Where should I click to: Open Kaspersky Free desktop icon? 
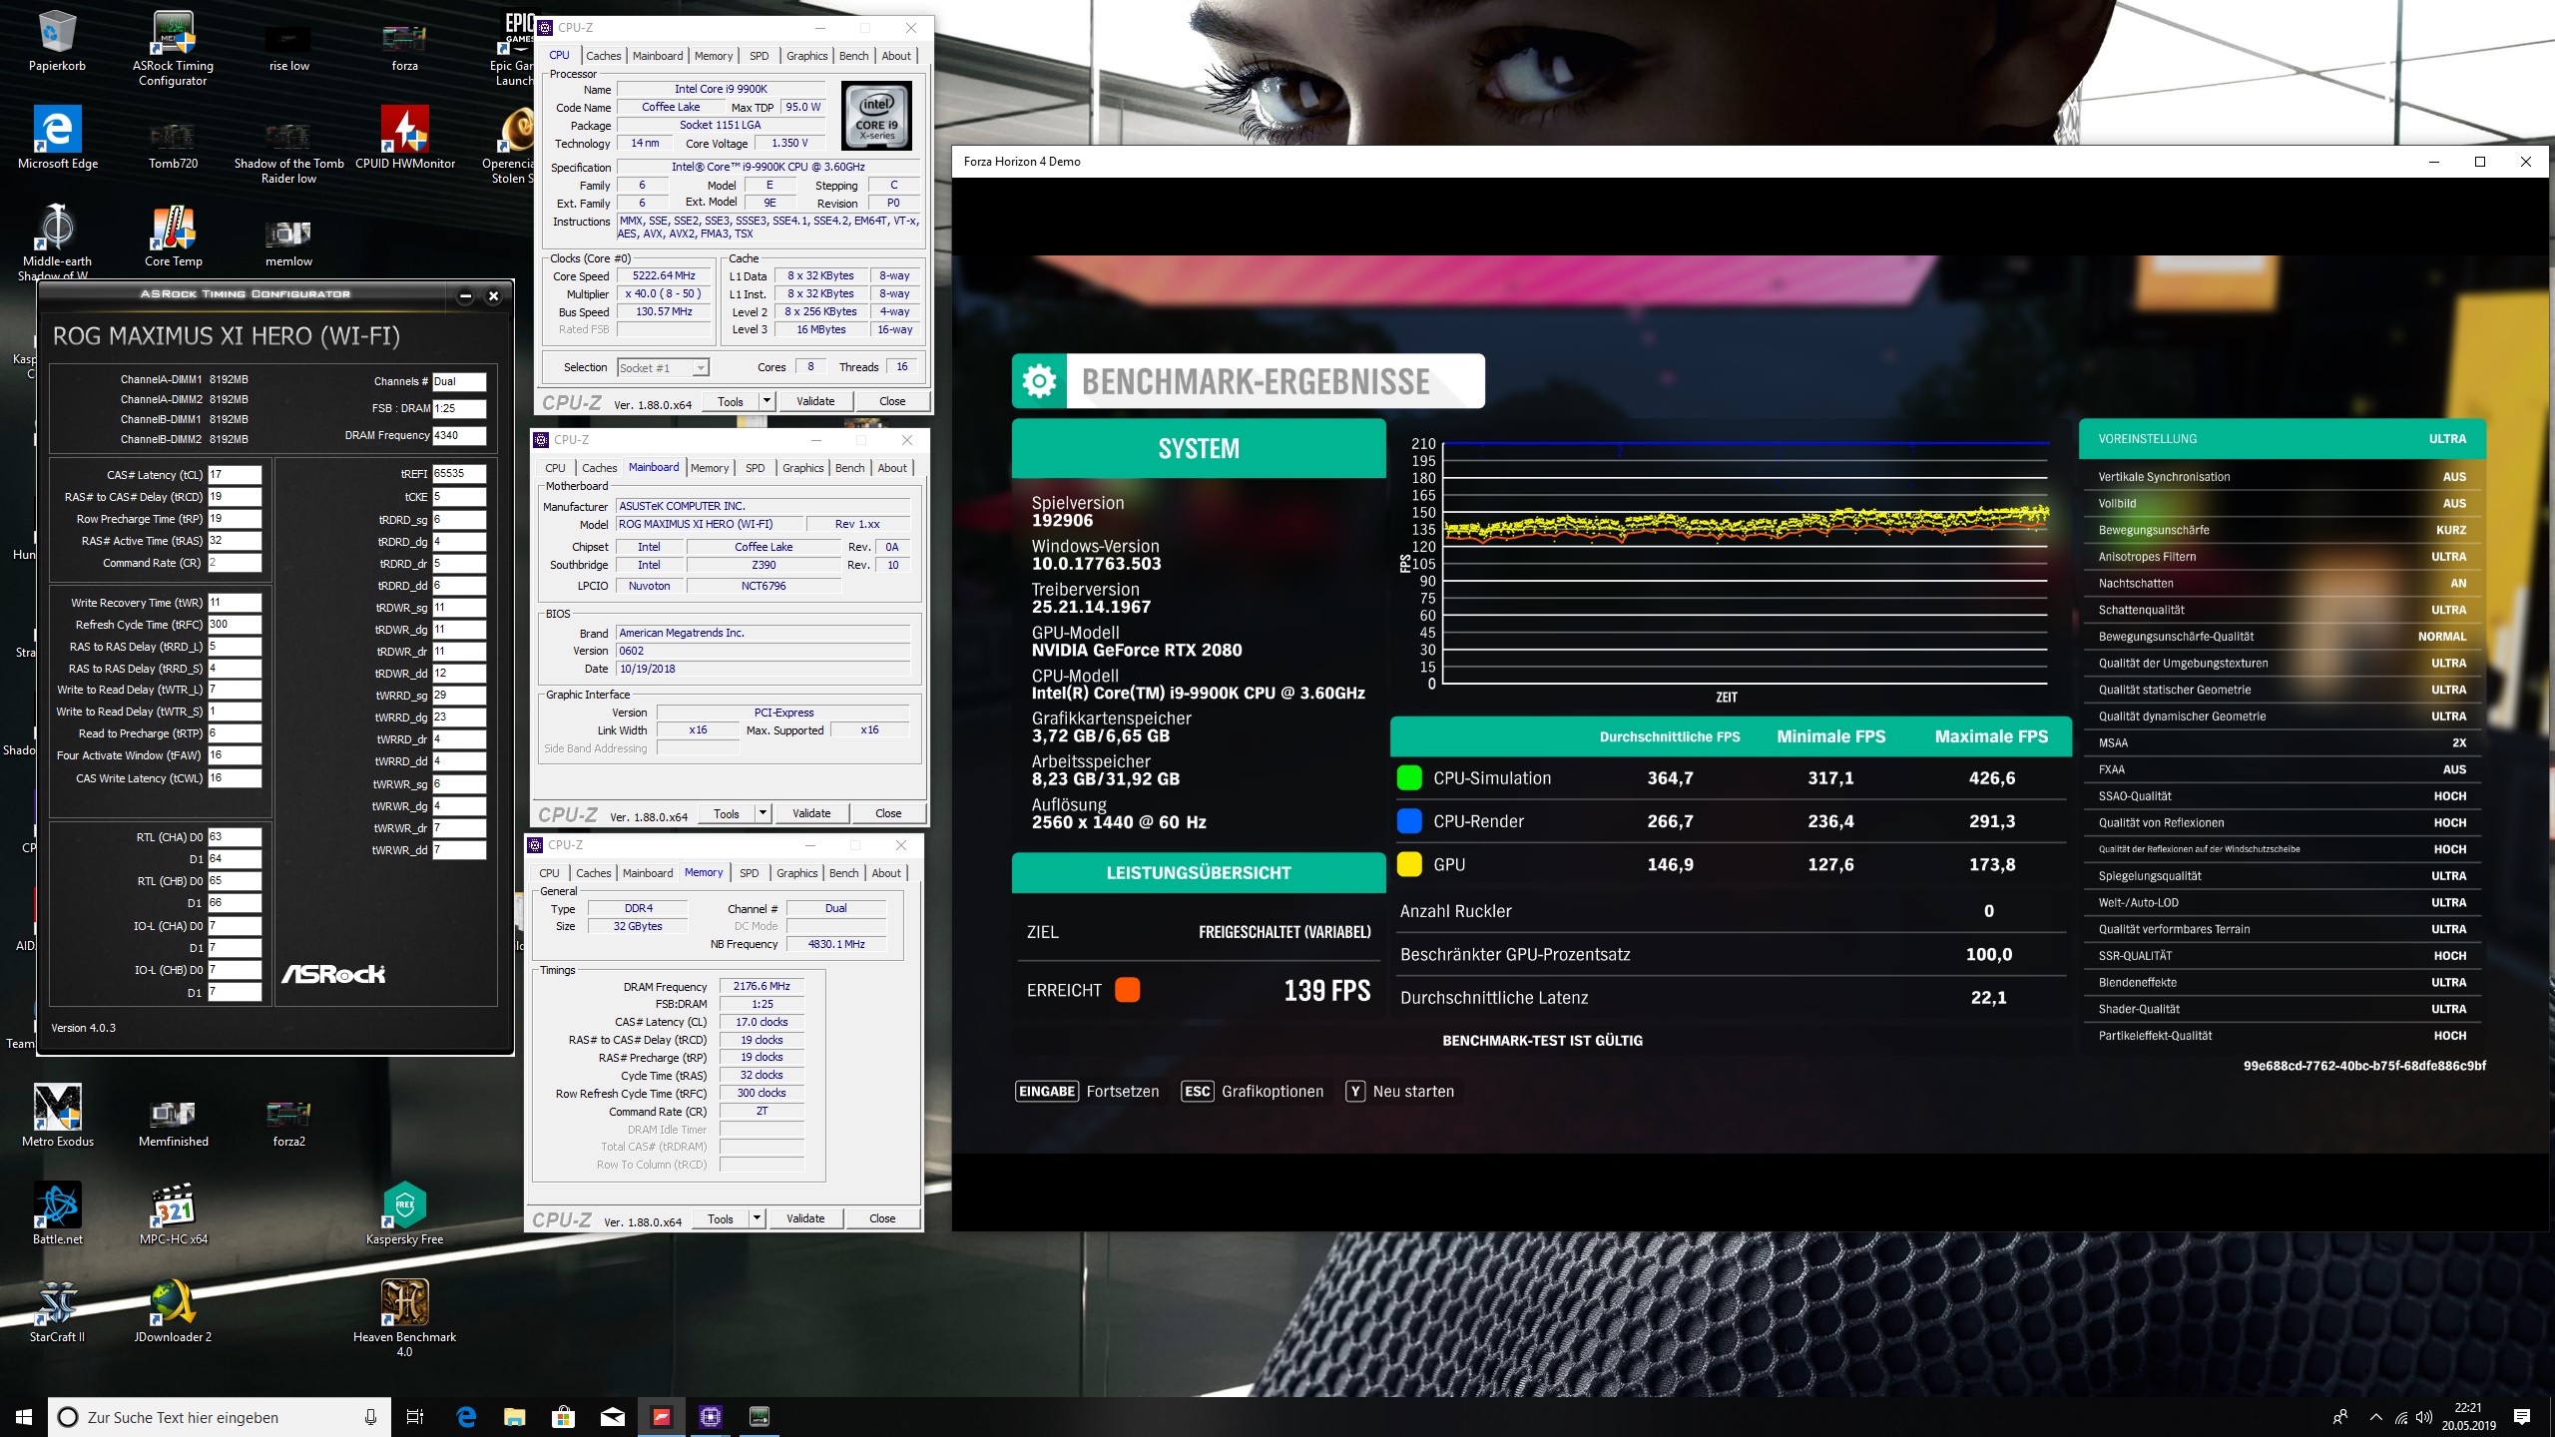(404, 1205)
